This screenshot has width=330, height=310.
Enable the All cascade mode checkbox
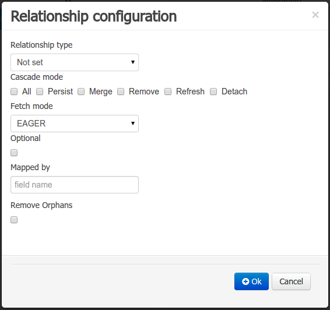point(14,91)
